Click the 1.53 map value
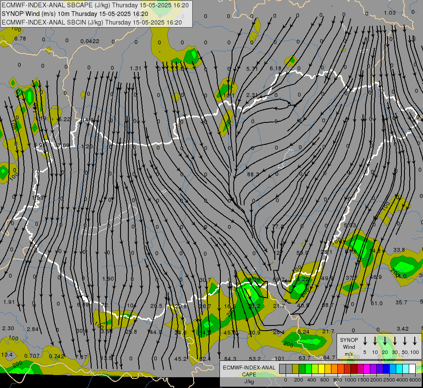This screenshot has height=388, width=423. (x=38, y=197)
